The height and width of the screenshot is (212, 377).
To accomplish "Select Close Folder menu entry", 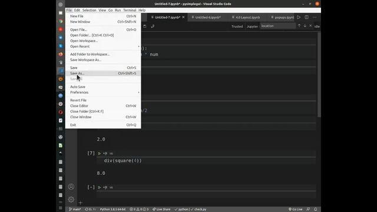I will 103,111.
